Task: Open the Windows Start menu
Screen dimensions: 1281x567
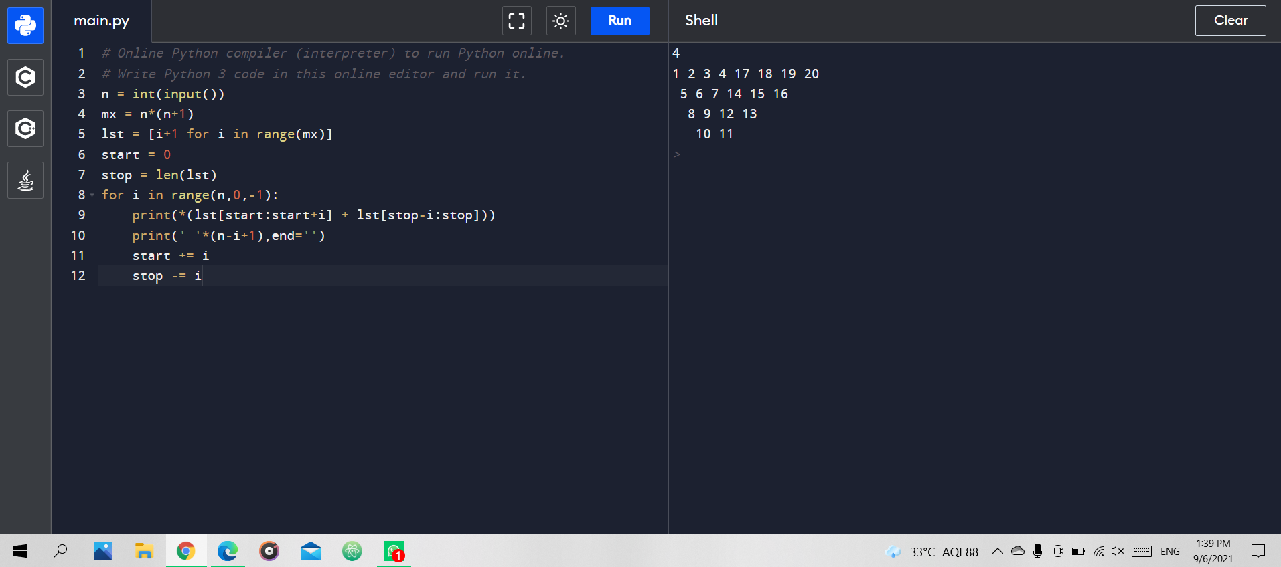Action: click(x=20, y=551)
